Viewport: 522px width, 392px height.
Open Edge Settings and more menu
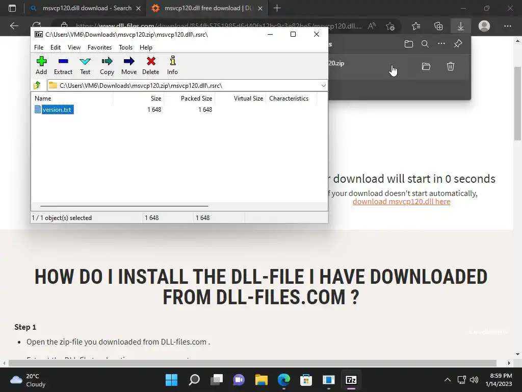507,26
